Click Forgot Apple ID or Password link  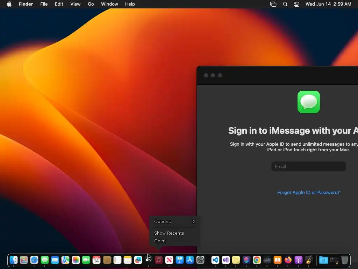[x=308, y=193]
